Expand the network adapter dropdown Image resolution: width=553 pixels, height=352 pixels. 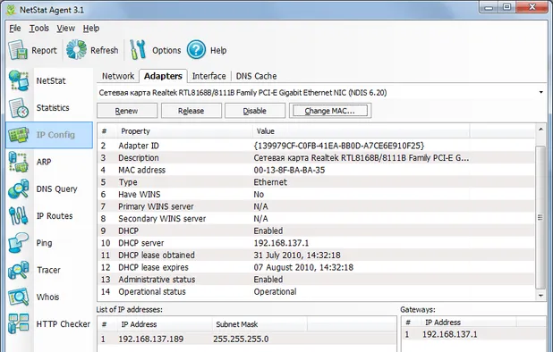[x=541, y=93]
